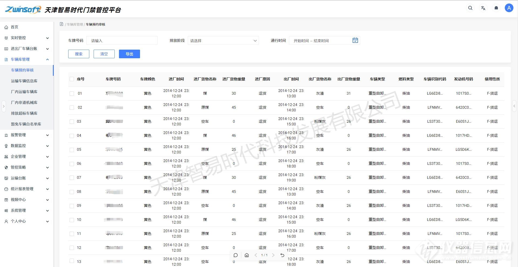Click the 导出 export button
518x267 pixels.
[129, 54]
